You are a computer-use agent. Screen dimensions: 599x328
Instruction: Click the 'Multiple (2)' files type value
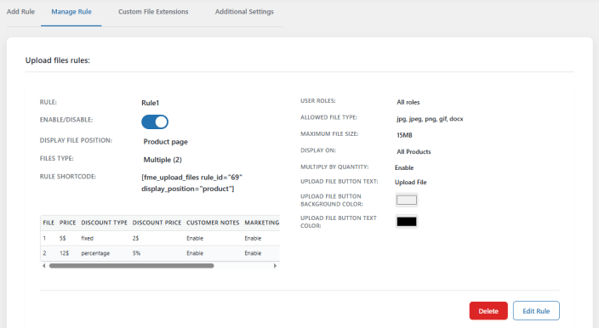[163, 160]
